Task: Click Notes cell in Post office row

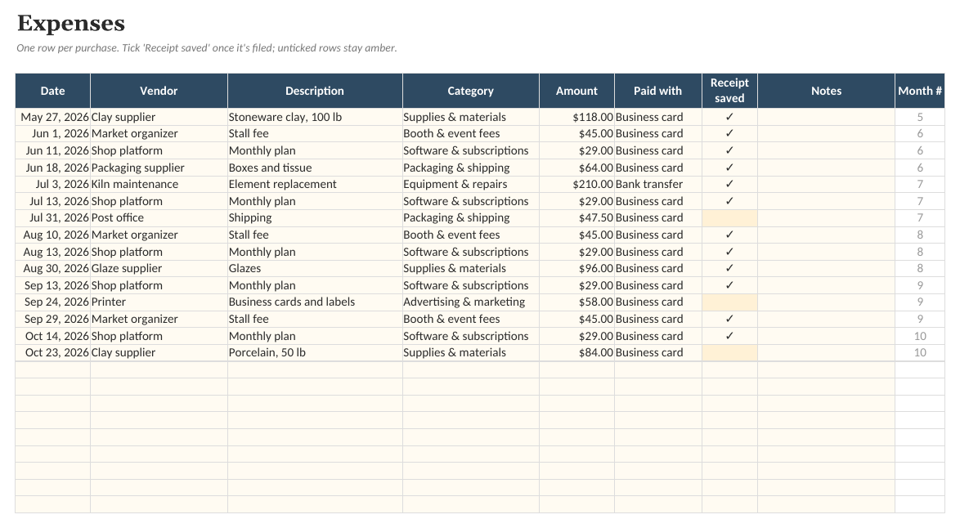Action: 826,217
